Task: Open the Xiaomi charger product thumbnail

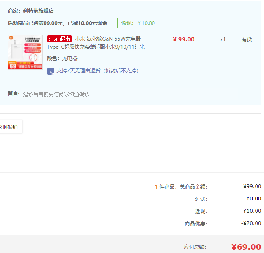Action: click(25, 52)
